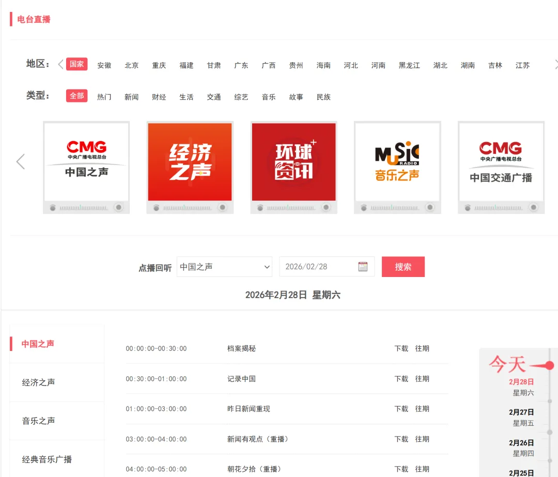Jump to 2月27日 星期五 on timeline
The height and width of the screenshot is (477, 558).
click(x=521, y=417)
